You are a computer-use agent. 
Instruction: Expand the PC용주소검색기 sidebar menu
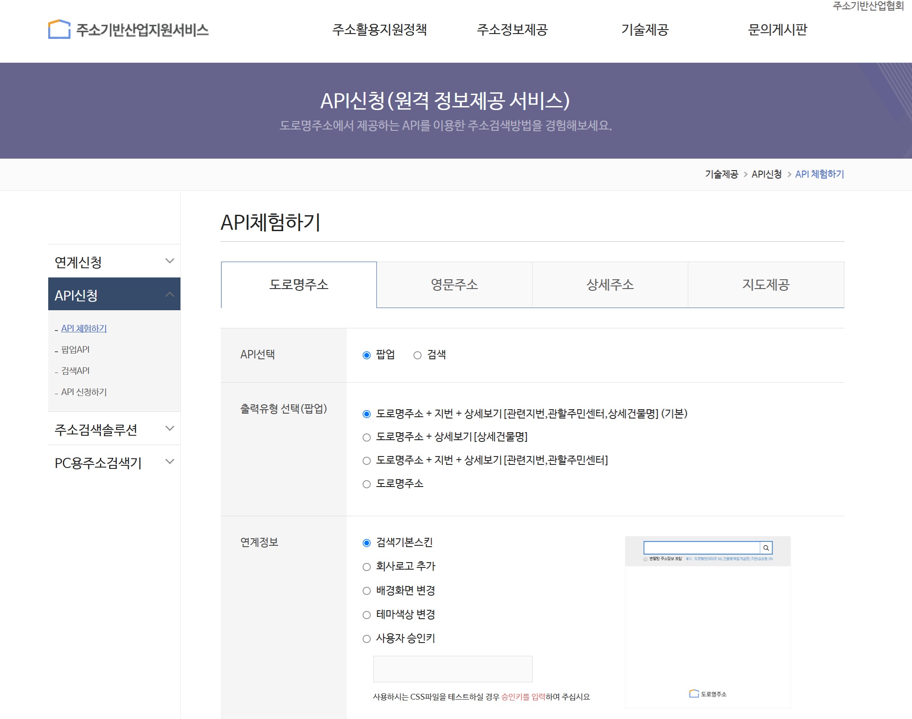click(x=169, y=462)
